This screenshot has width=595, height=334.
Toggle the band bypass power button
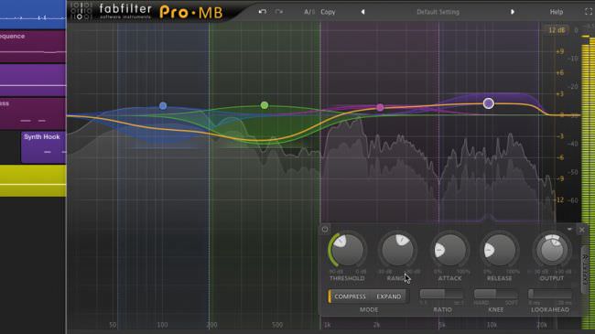pos(325,229)
